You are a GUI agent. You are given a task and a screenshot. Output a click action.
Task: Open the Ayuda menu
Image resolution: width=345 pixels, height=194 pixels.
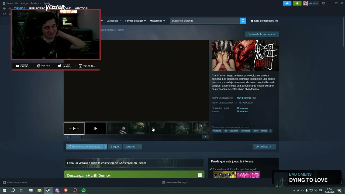47,3
